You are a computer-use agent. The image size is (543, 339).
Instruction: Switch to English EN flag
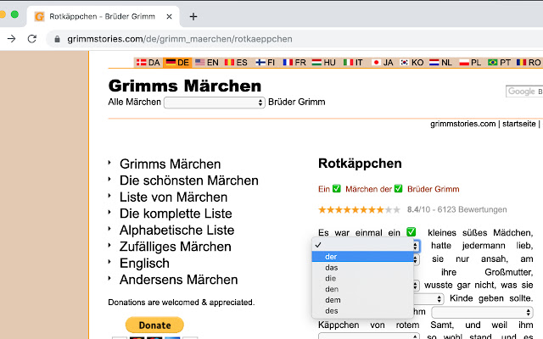pos(207,63)
